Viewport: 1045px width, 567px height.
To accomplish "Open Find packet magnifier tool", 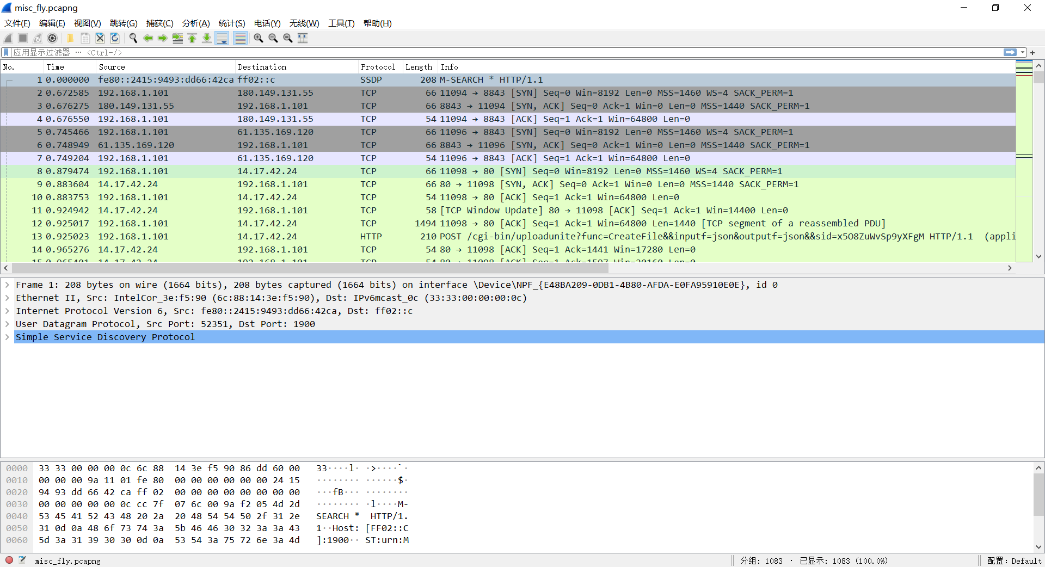I will (x=133, y=38).
